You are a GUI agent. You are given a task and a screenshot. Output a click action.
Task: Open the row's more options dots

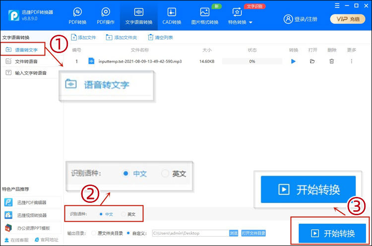coord(351,61)
